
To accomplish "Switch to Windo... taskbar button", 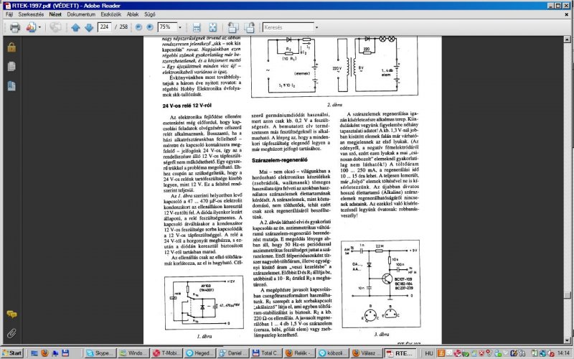I will click(x=134, y=353).
